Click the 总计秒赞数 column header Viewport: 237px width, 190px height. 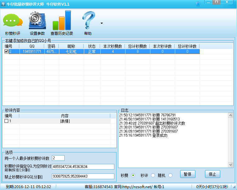click(x=137, y=46)
